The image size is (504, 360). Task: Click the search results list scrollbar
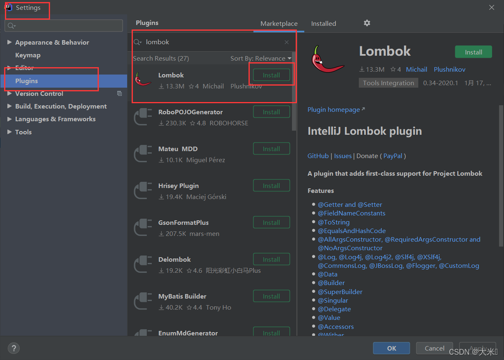[x=294, y=91]
